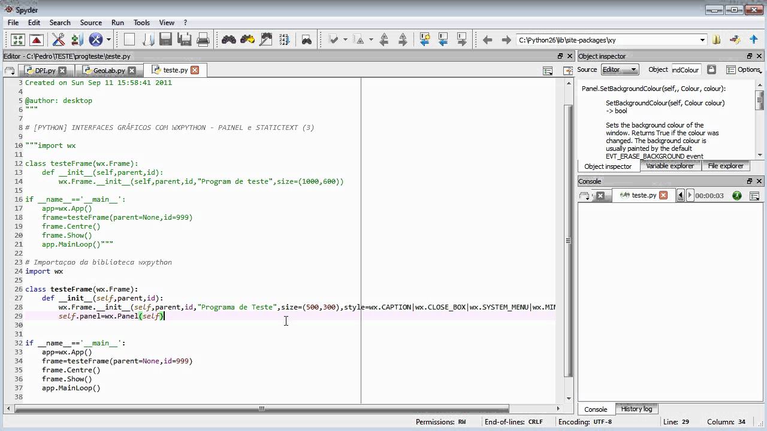Click the Console tab scroll-left arrow
The image size is (767, 431).
coord(681,196)
